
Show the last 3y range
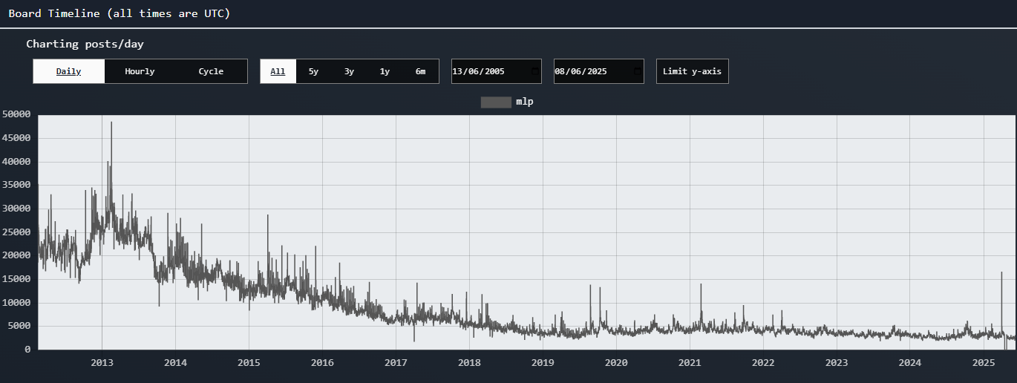coord(349,71)
